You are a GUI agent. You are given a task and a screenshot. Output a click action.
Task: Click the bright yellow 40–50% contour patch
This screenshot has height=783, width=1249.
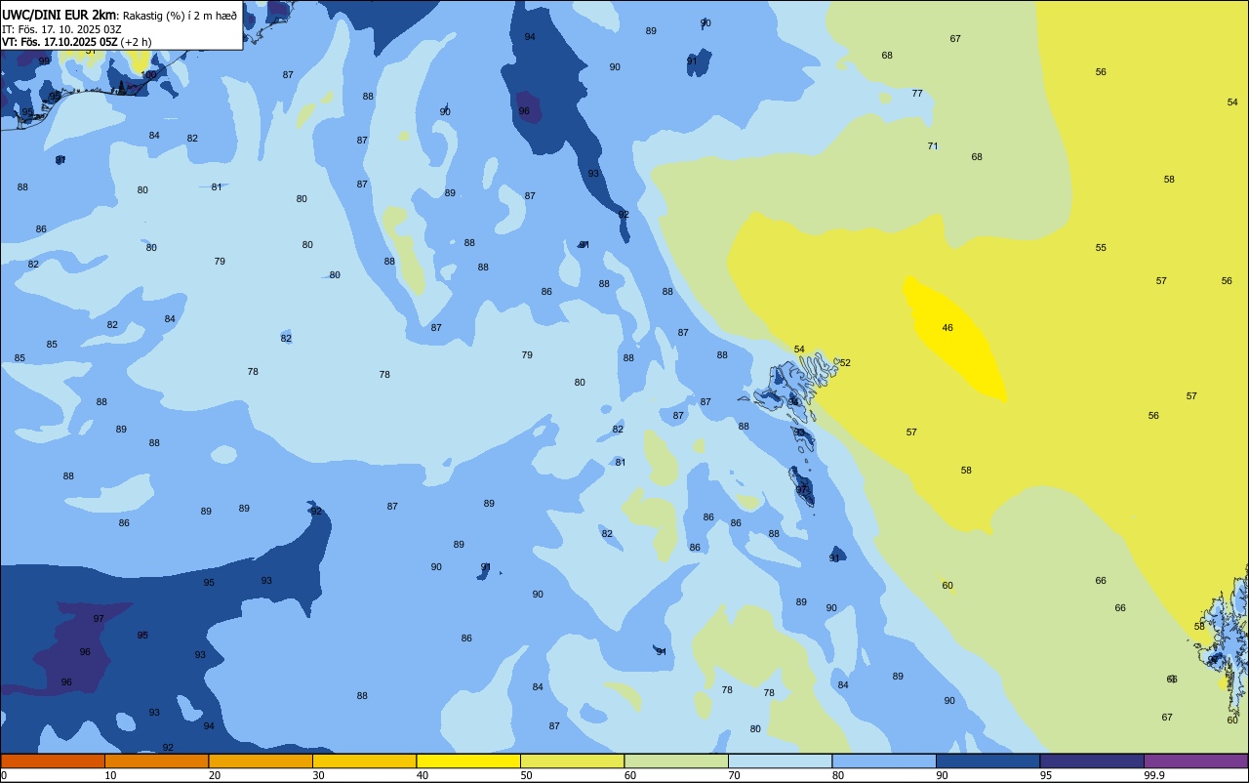(x=954, y=337)
